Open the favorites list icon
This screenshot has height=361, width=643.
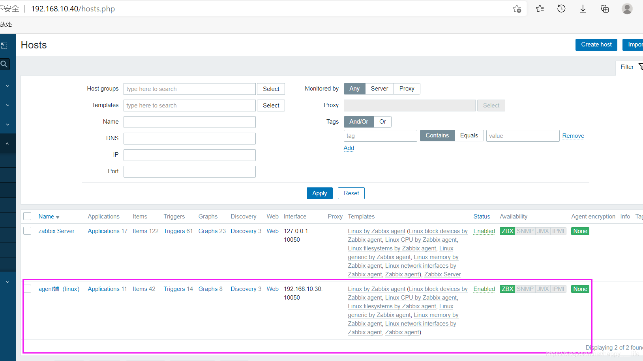pos(540,9)
